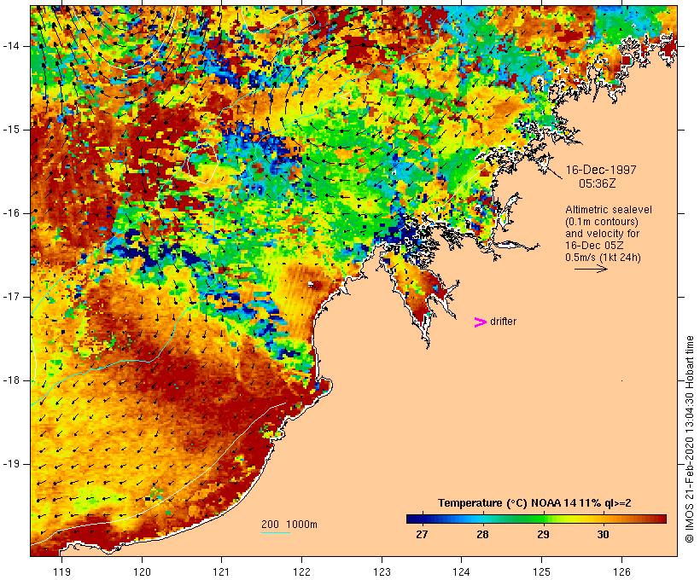Click the latitude axis label '-14'
The image size is (700, 580).
pyautogui.click(x=11, y=46)
